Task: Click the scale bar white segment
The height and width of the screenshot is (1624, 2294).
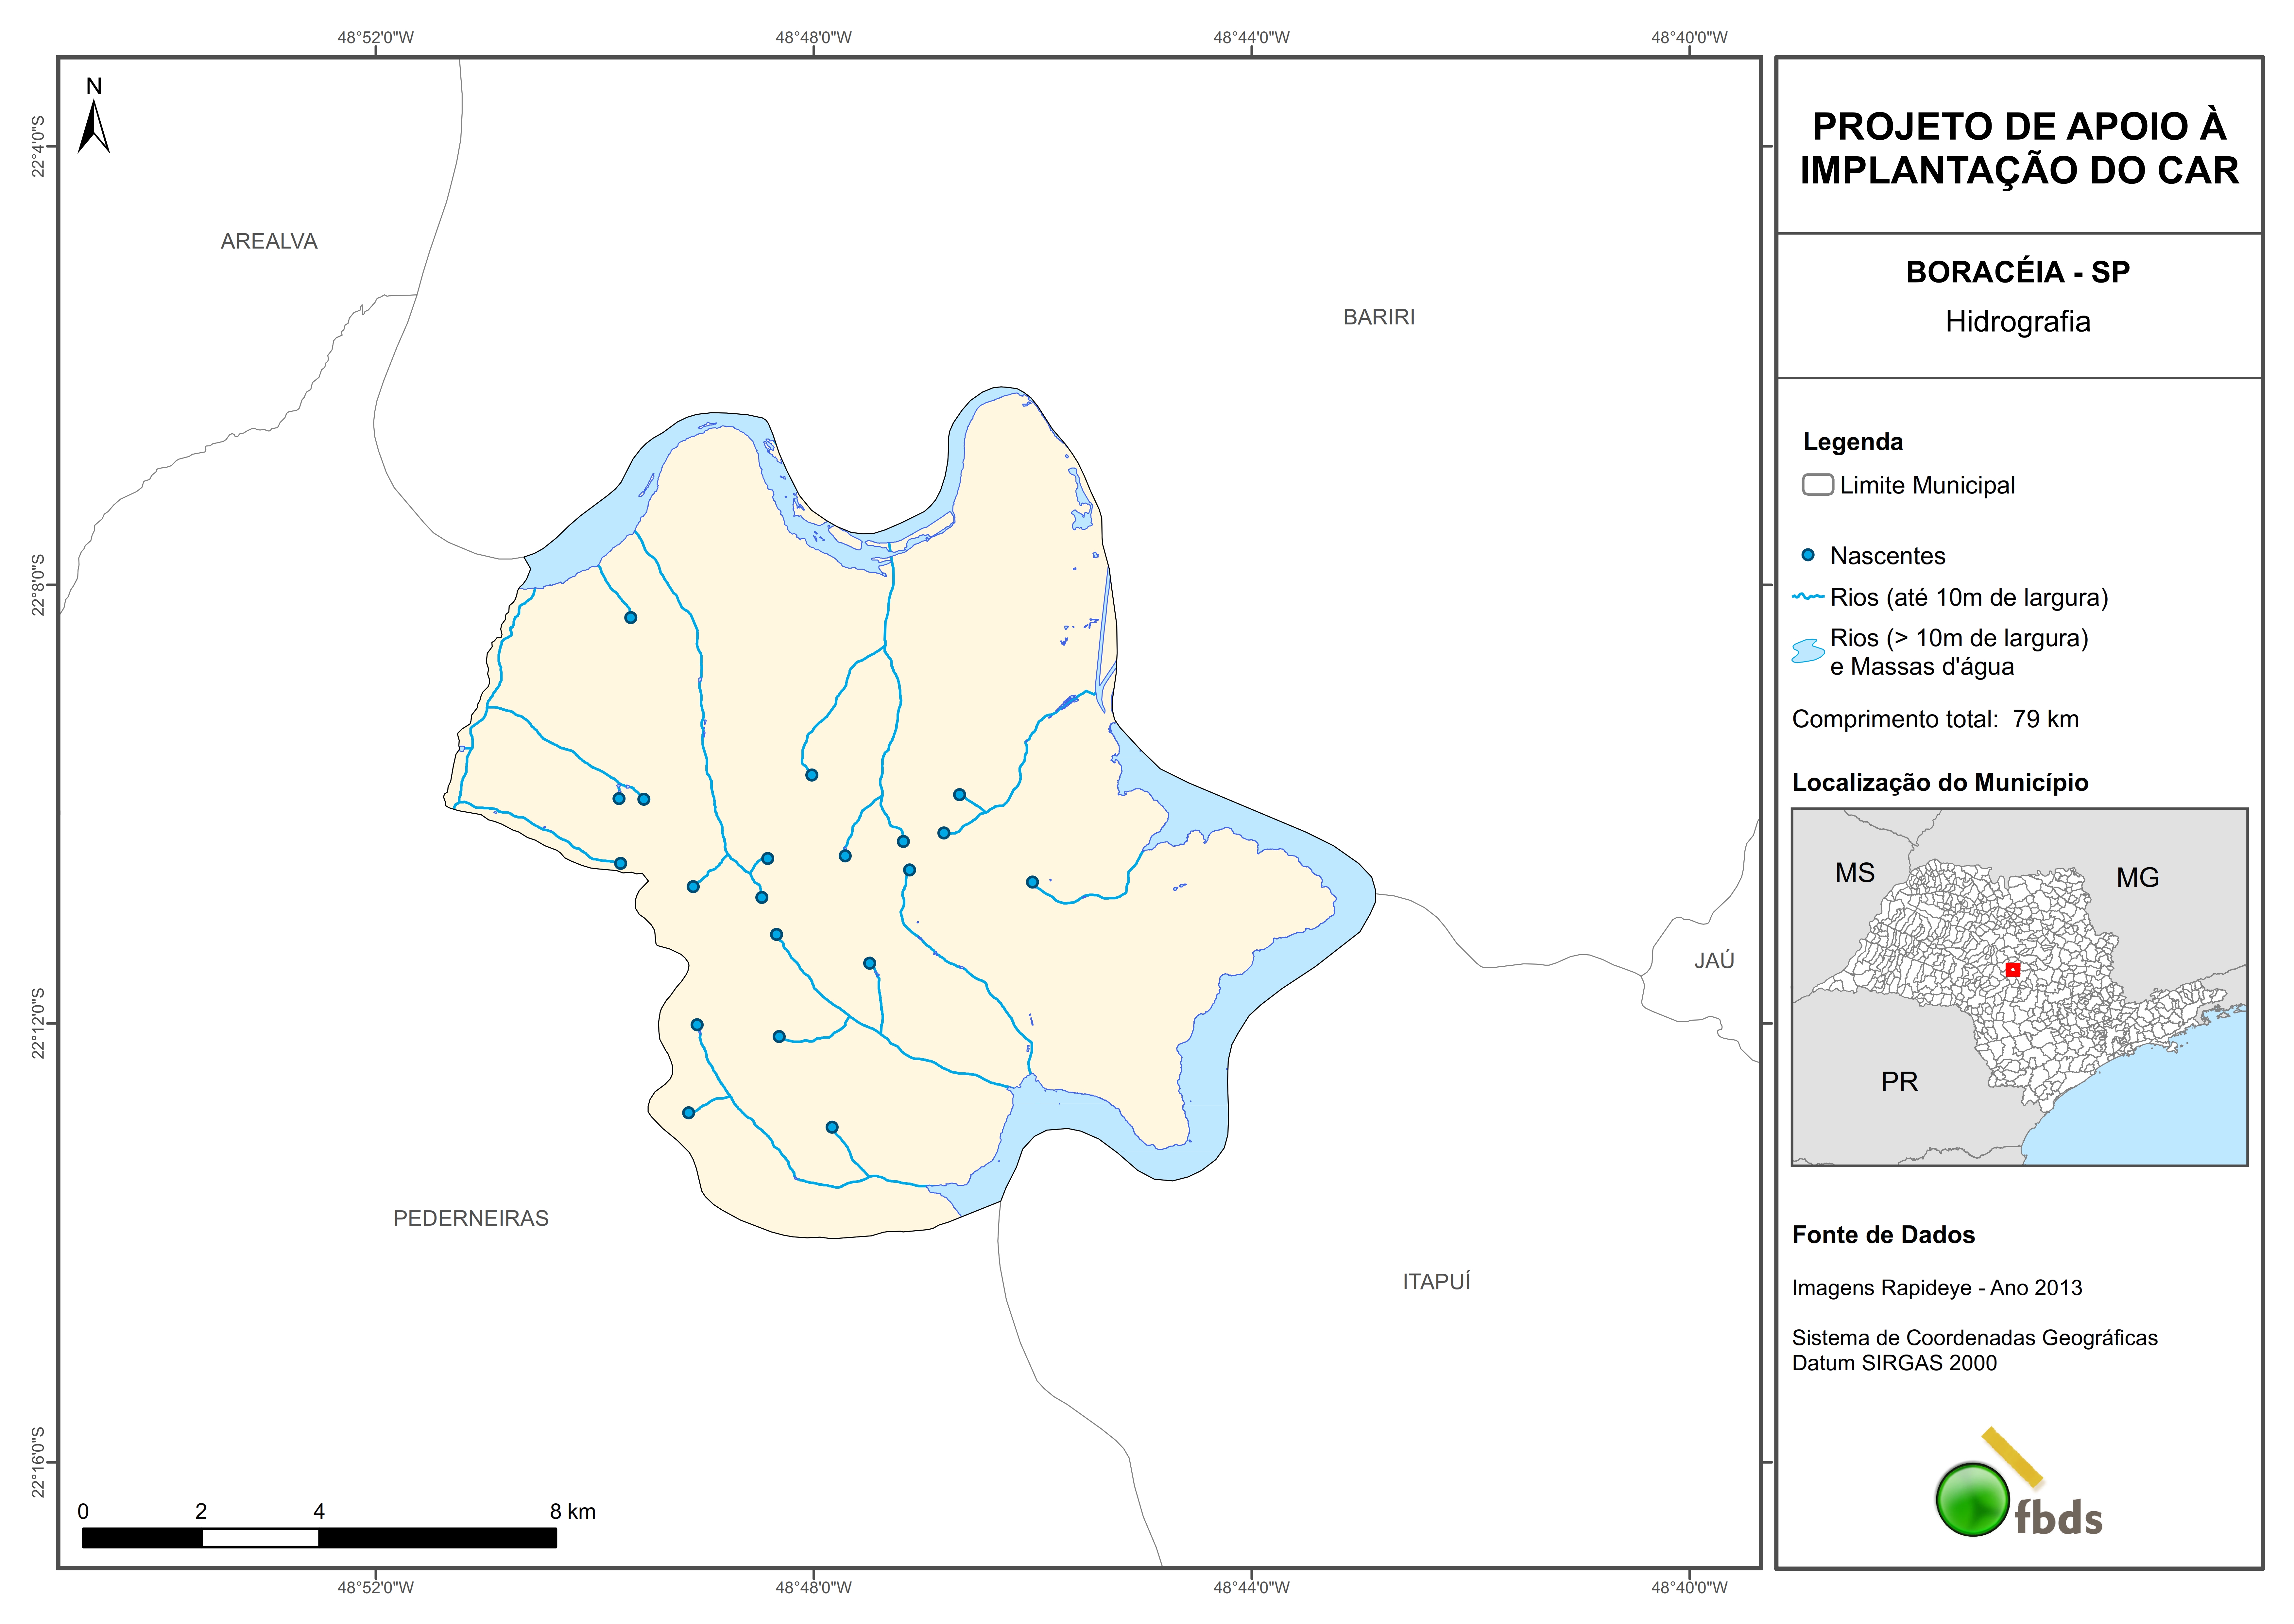Action: point(260,1538)
